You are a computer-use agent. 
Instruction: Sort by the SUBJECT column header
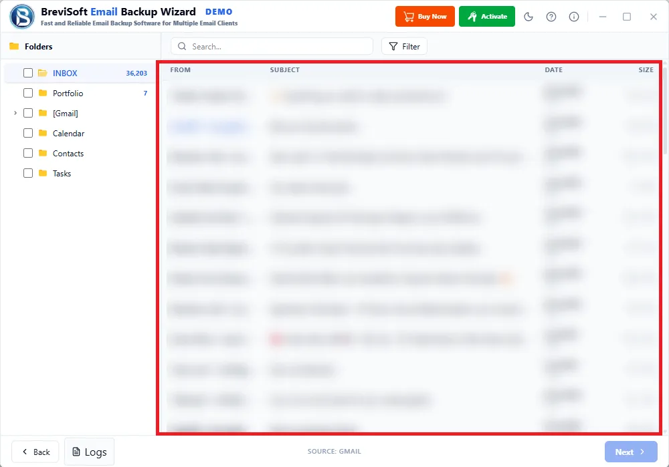[x=284, y=70]
